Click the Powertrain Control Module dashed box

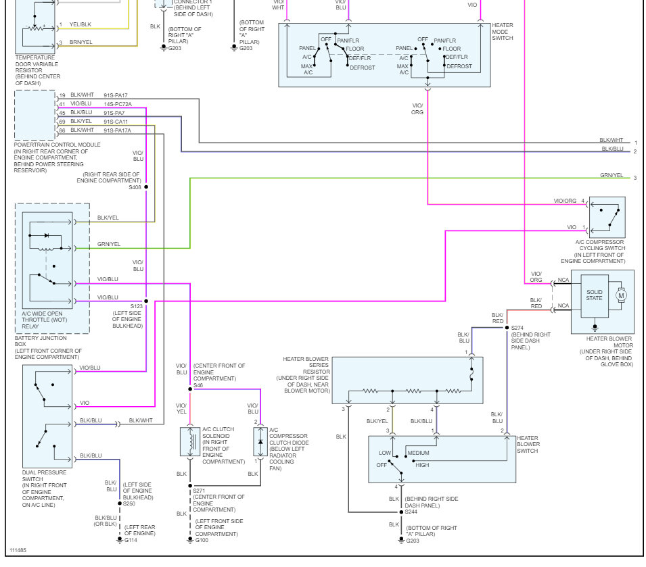click(34, 115)
